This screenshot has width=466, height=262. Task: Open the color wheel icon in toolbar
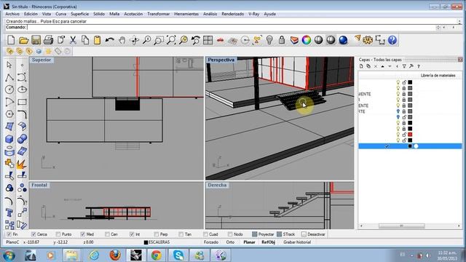pyautogui.click(x=306, y=40)
